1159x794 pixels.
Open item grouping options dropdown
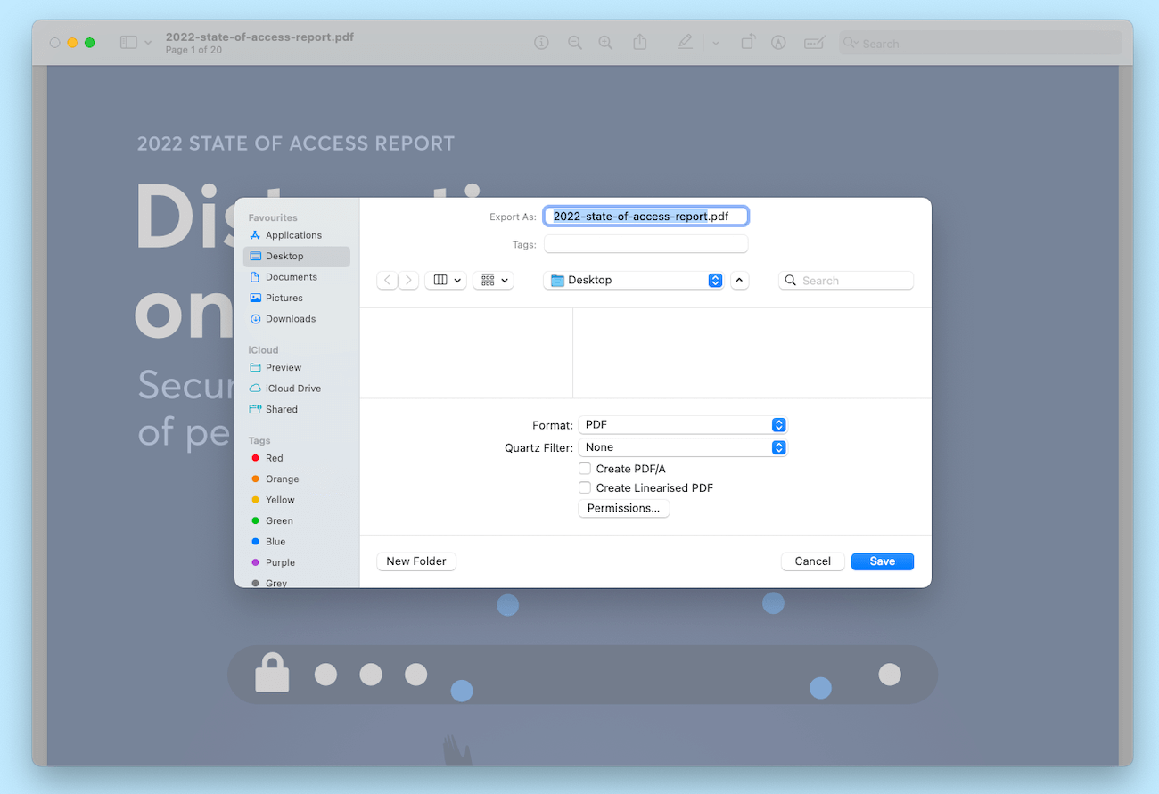[x=493, y=280]
